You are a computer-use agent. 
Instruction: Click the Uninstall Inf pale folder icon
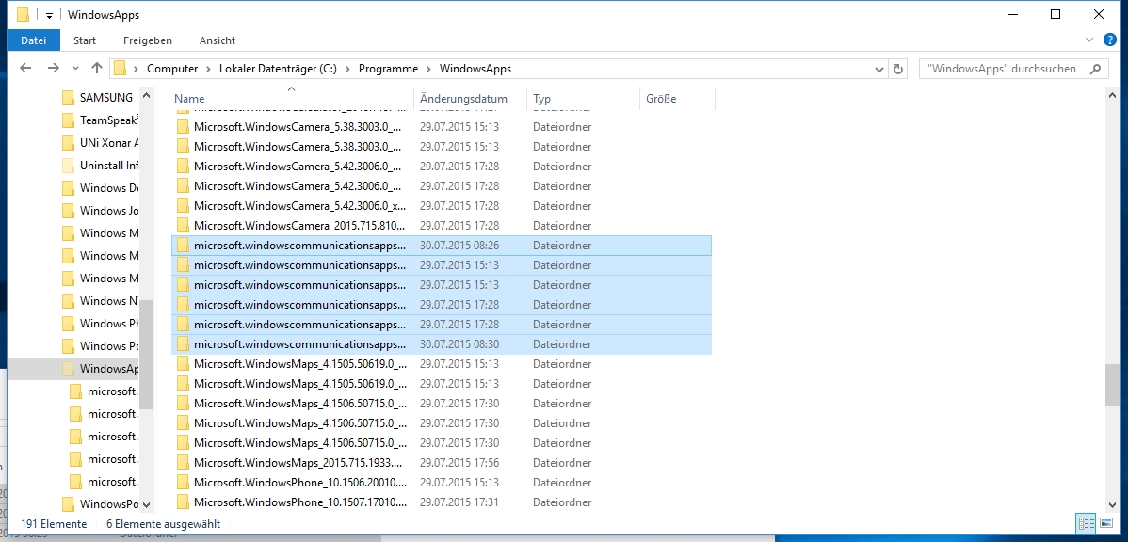click(x=69, y=166)
